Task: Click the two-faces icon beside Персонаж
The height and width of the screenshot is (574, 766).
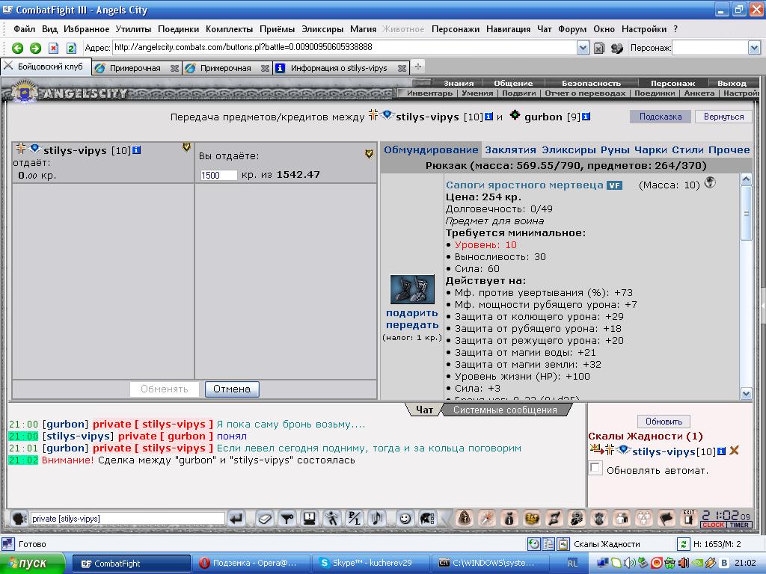Action: [616, 48]
